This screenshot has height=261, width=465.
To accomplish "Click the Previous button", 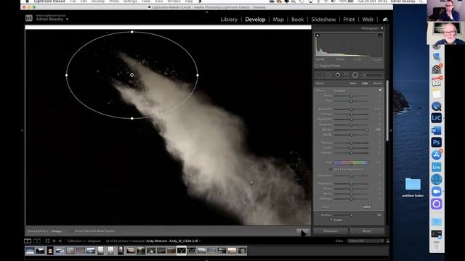I will click(x=331, y=231).
